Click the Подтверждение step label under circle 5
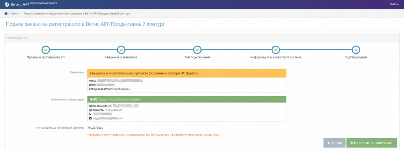Screen dimensions: 404x150 [356, 57]
